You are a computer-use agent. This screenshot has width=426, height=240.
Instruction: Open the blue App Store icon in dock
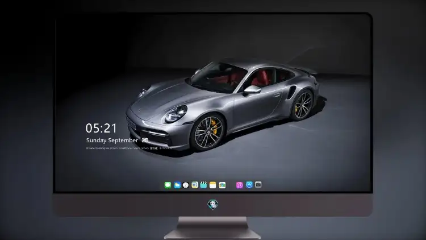tap(249, 185)
